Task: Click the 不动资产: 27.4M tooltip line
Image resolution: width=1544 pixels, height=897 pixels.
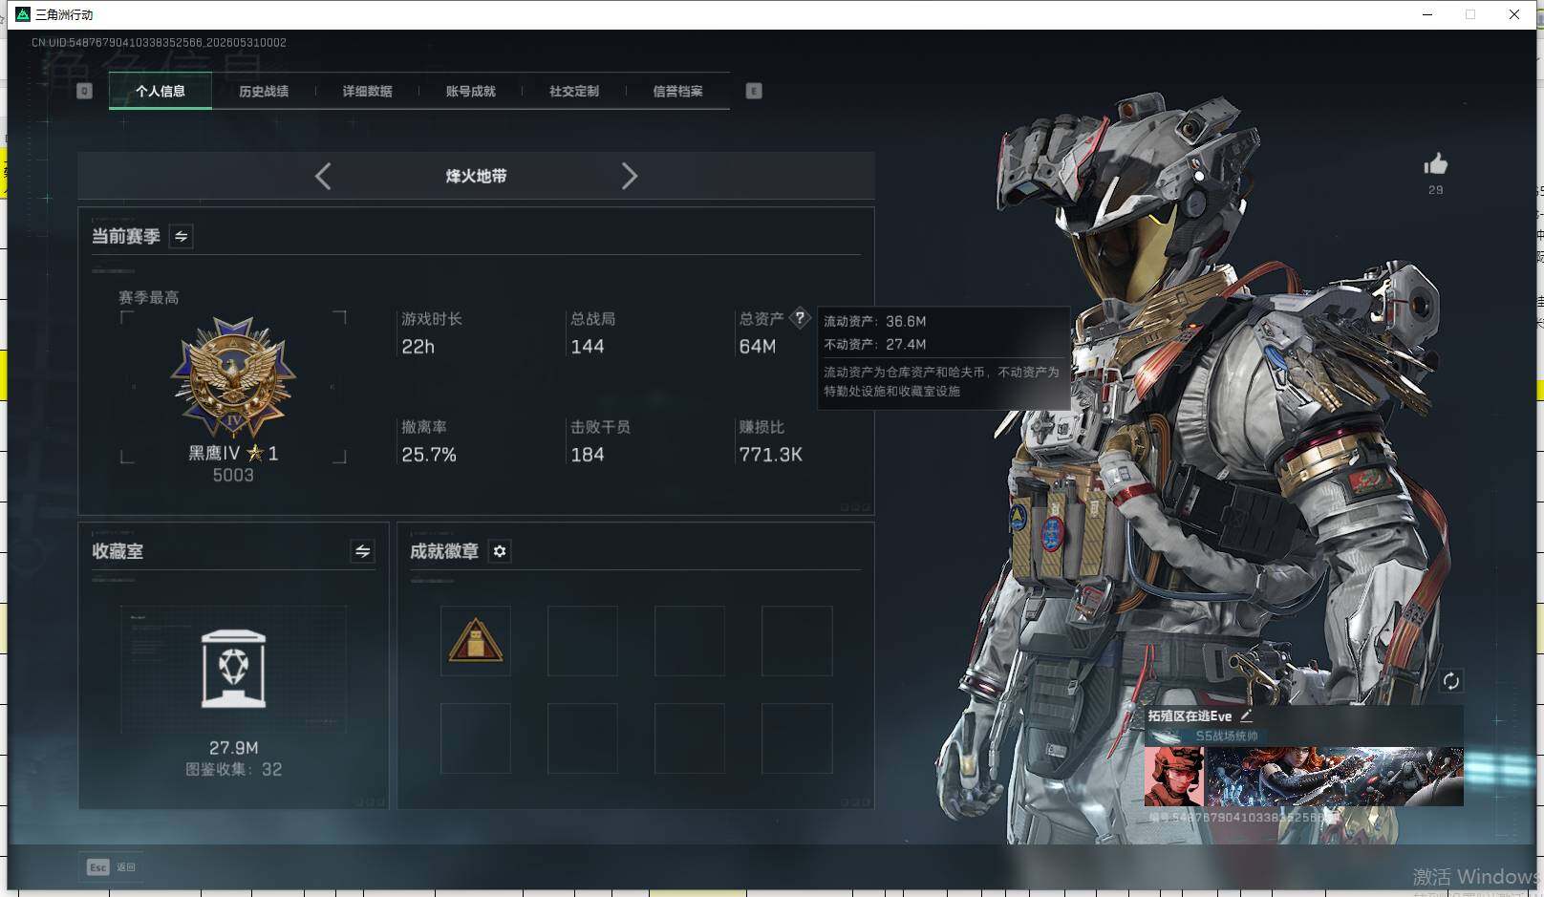Action: pyautogui.click(x=875, y=344)
